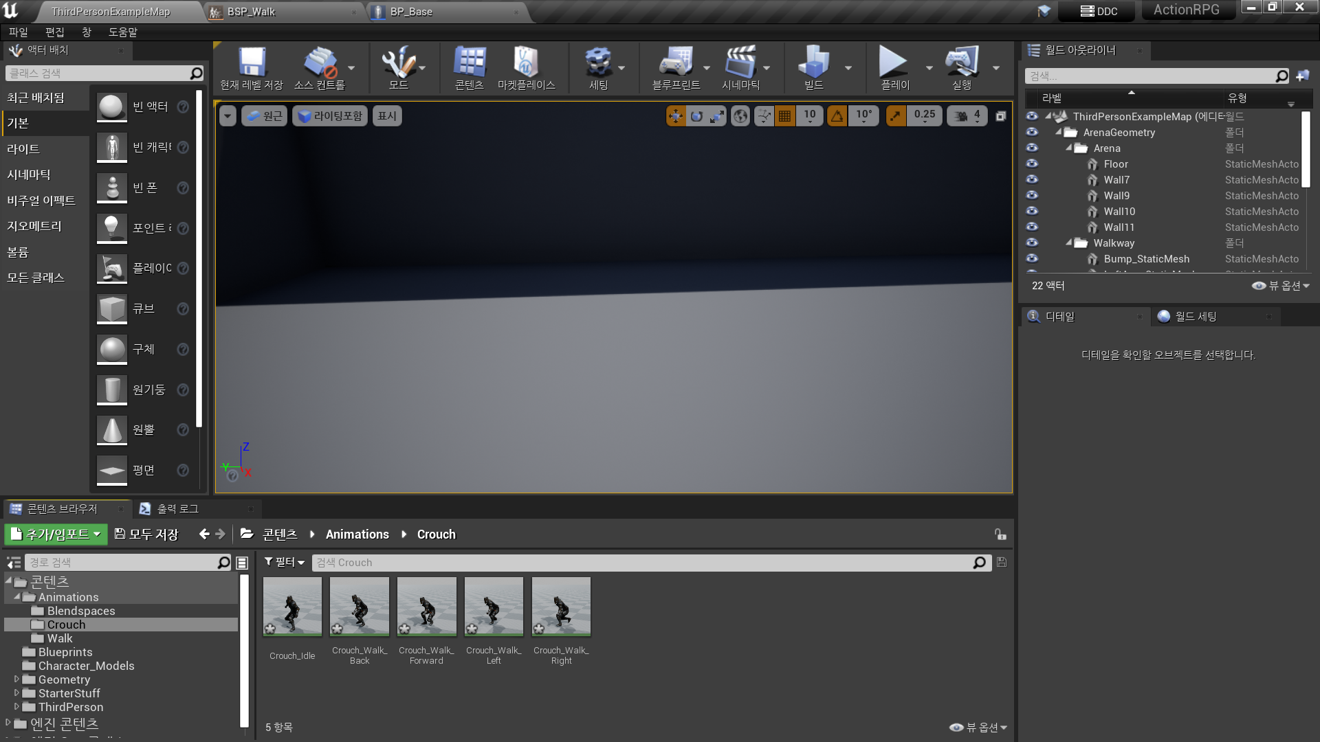Hide the Floor actor in the outliner
Image resolution: width=1320 pixels, height=742 pixels.
coord(1032,164)
